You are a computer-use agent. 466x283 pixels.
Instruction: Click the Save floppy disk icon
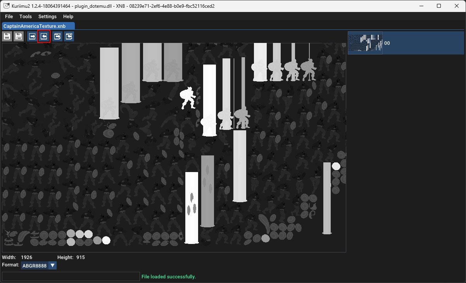[7, 37]
